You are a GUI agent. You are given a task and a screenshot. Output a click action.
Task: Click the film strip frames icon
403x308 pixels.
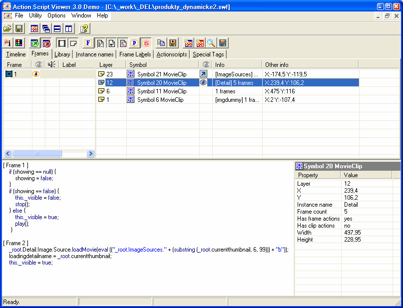point(62,43)
